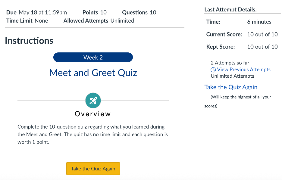Click the Points 10 label
The image size is (282, 180).
click(94, 12)
